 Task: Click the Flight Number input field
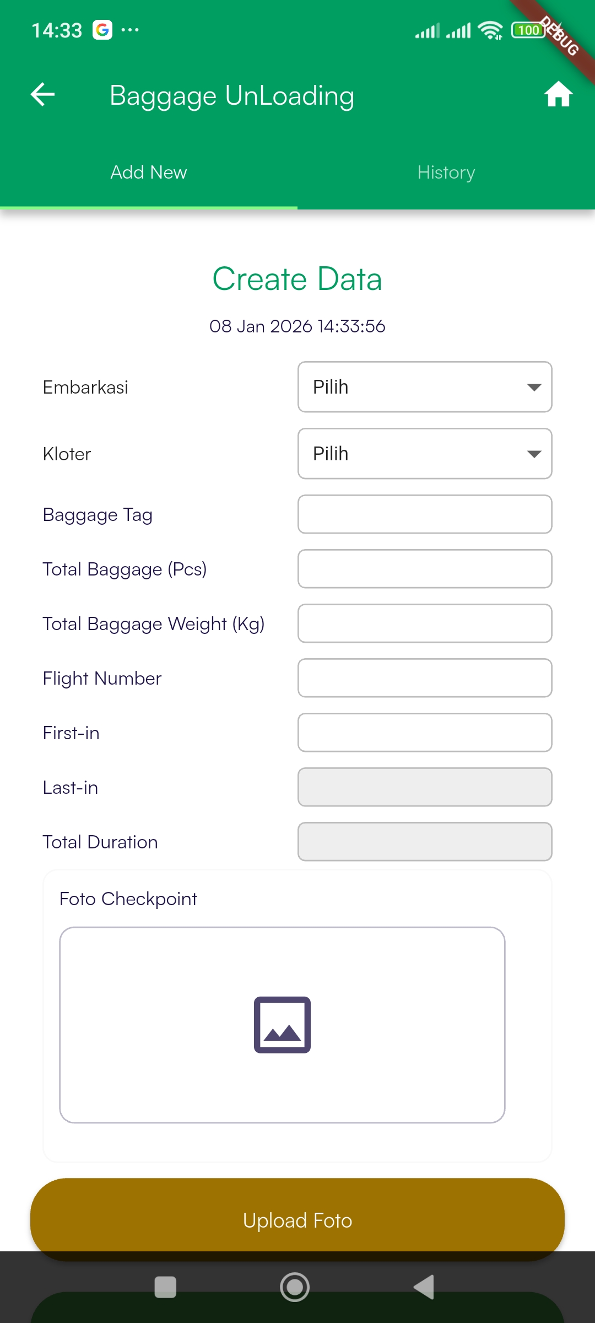coord(425,678)
